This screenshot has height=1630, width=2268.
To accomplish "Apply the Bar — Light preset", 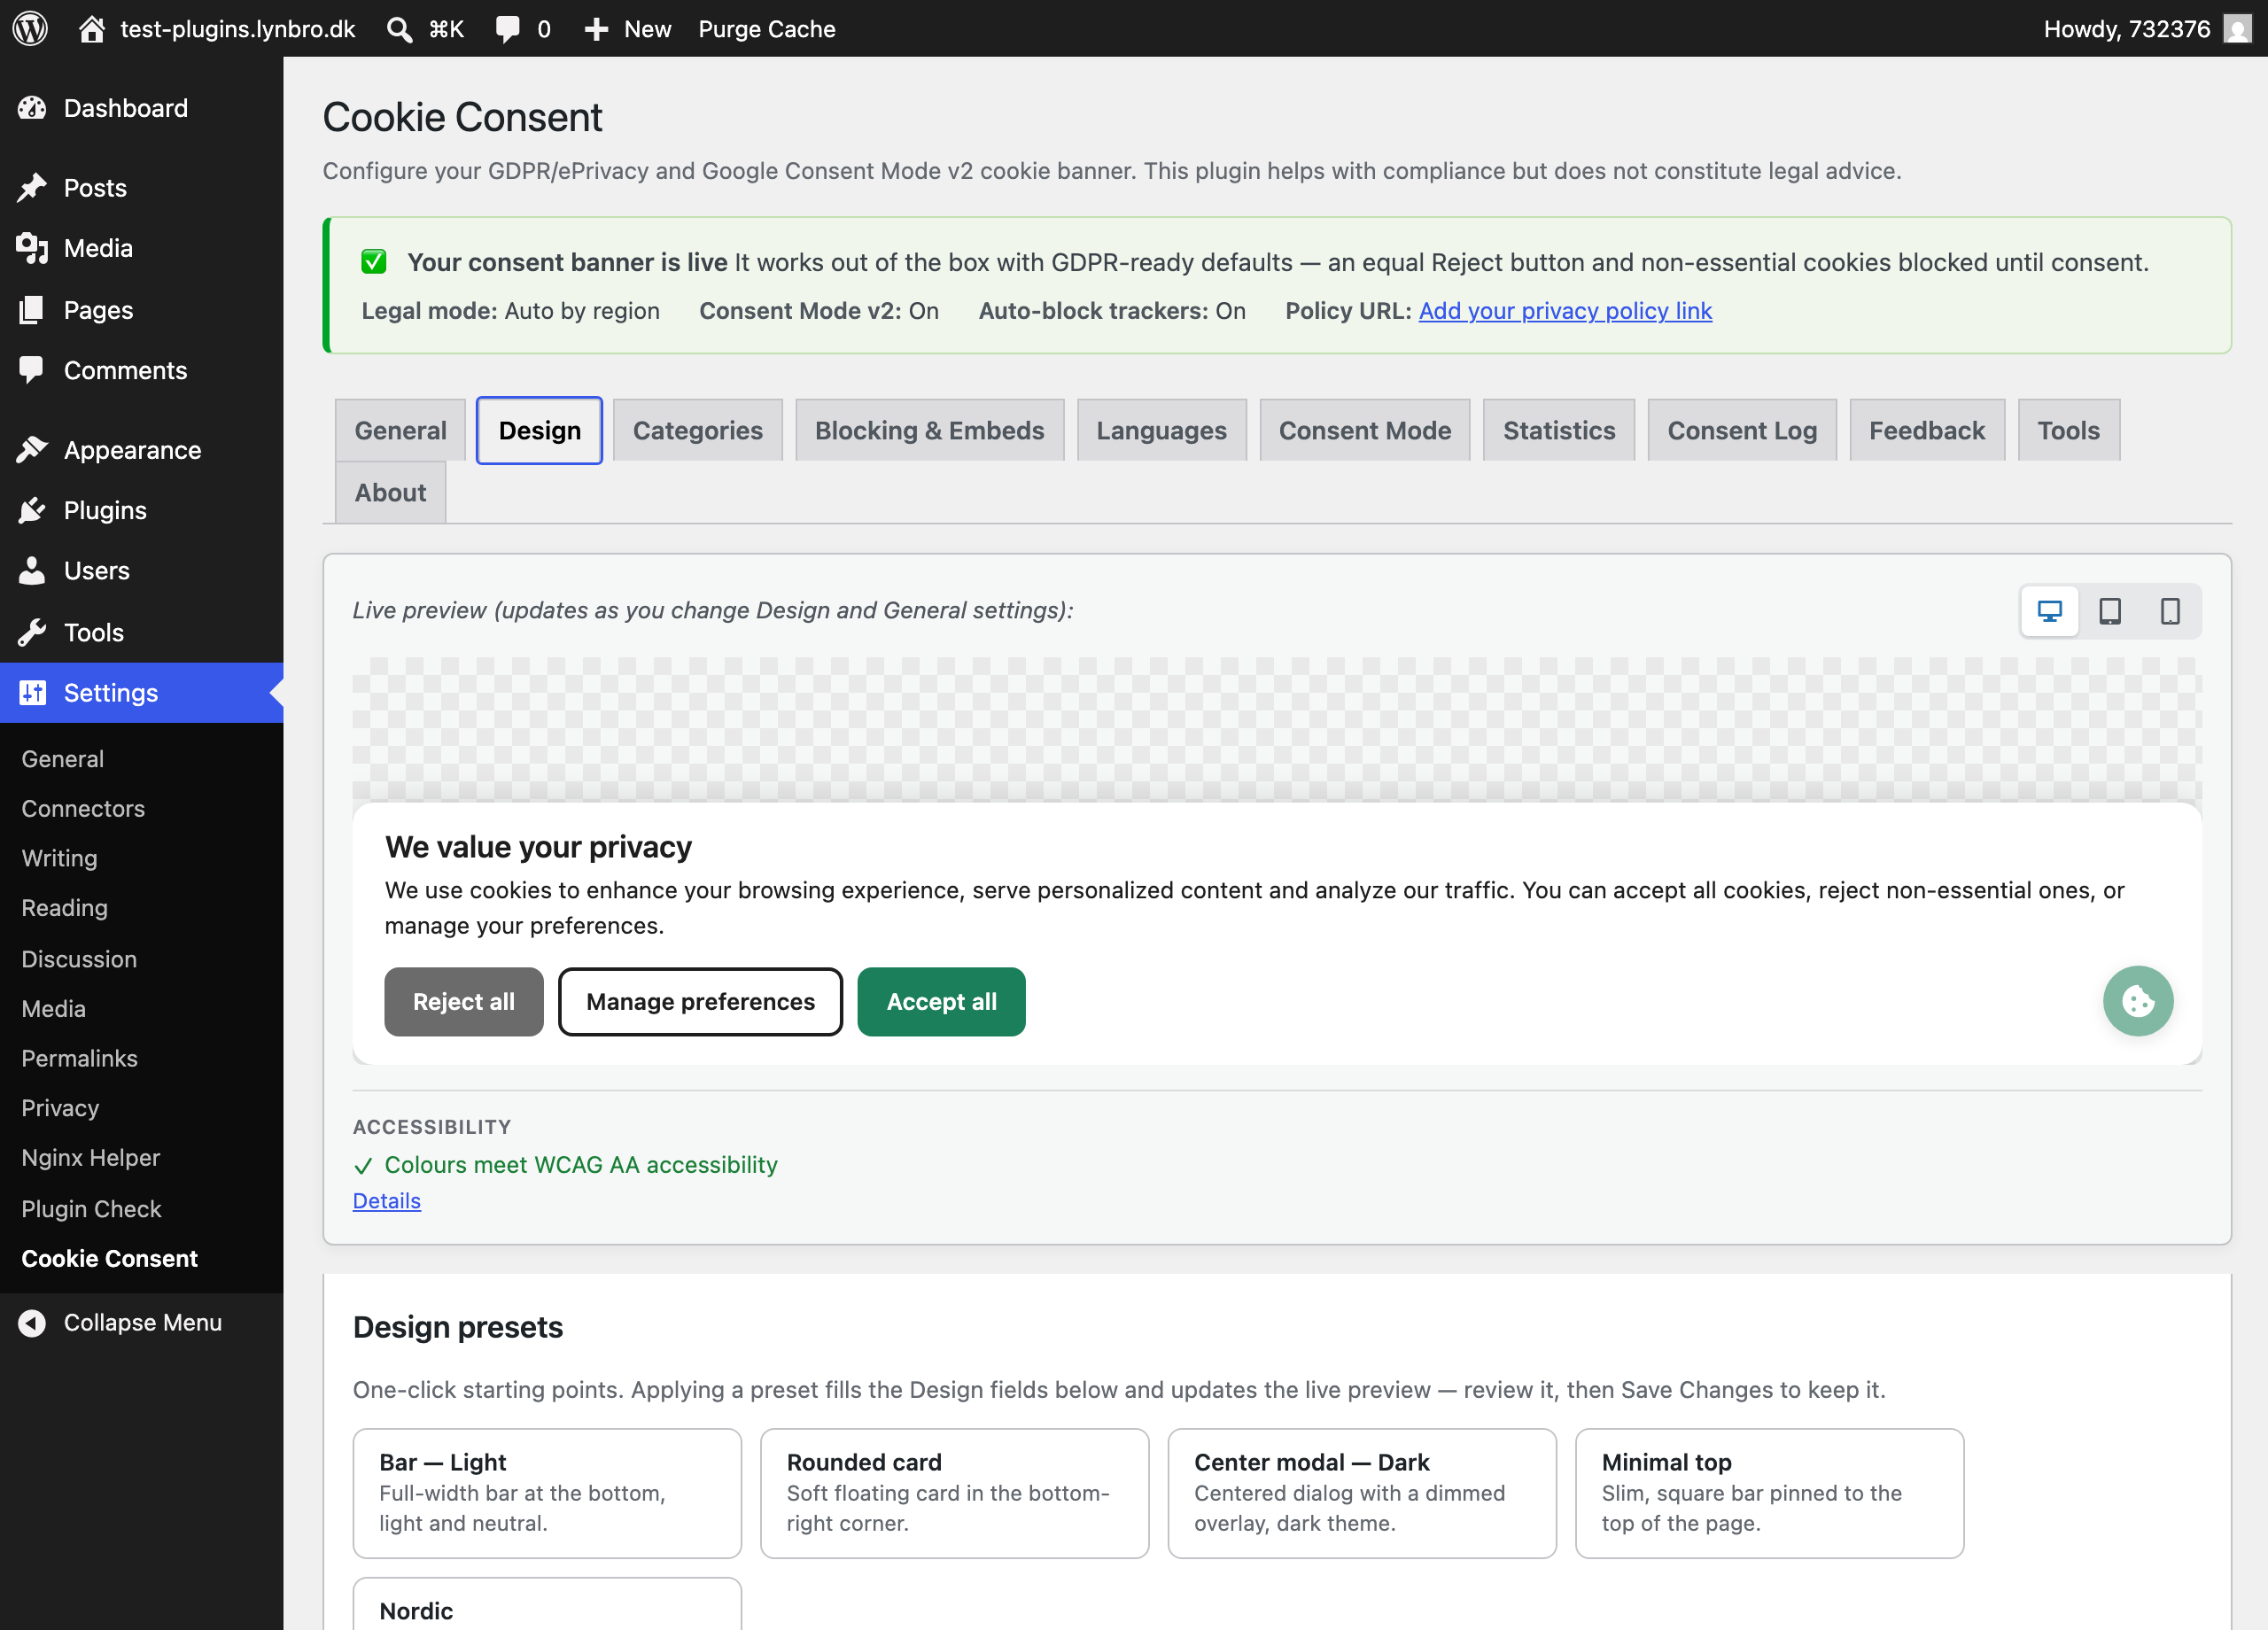I will [547, 1493].
